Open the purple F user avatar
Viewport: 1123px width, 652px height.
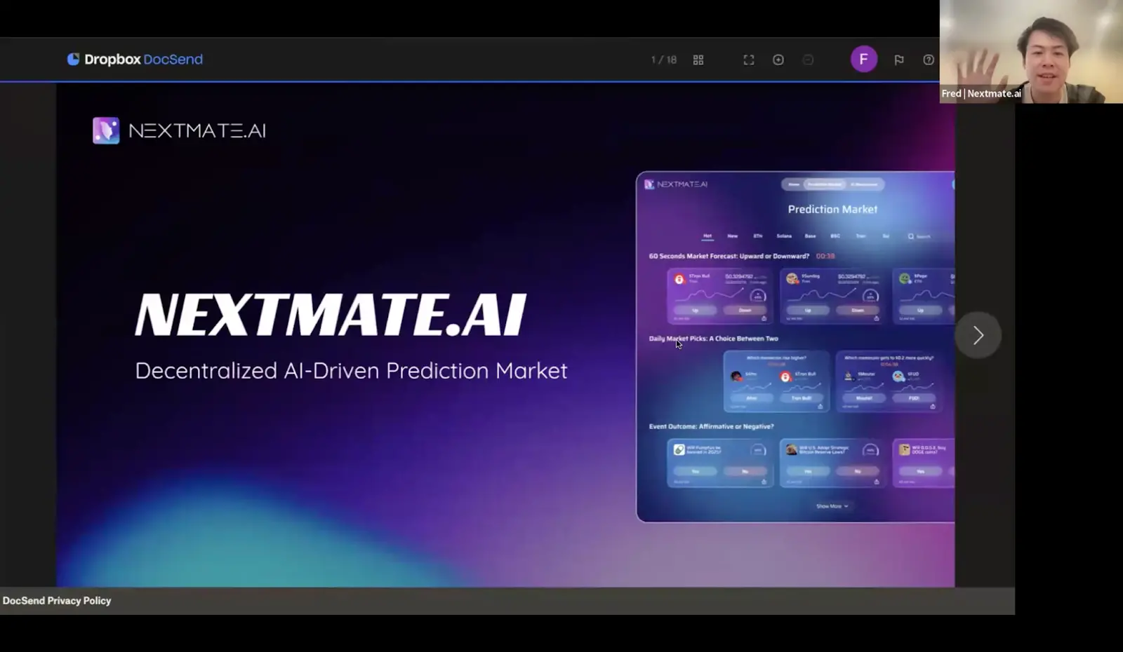(864, 60)
